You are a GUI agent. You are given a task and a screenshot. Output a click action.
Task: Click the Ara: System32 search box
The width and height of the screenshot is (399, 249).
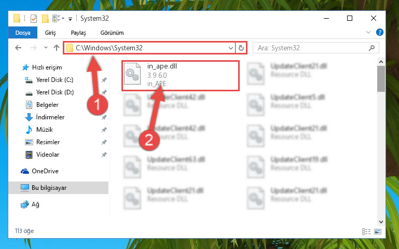(x=315, y=48)
